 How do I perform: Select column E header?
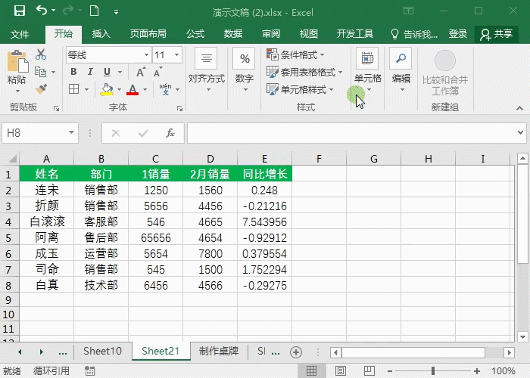pyautogui.click(x=264, y=158)
